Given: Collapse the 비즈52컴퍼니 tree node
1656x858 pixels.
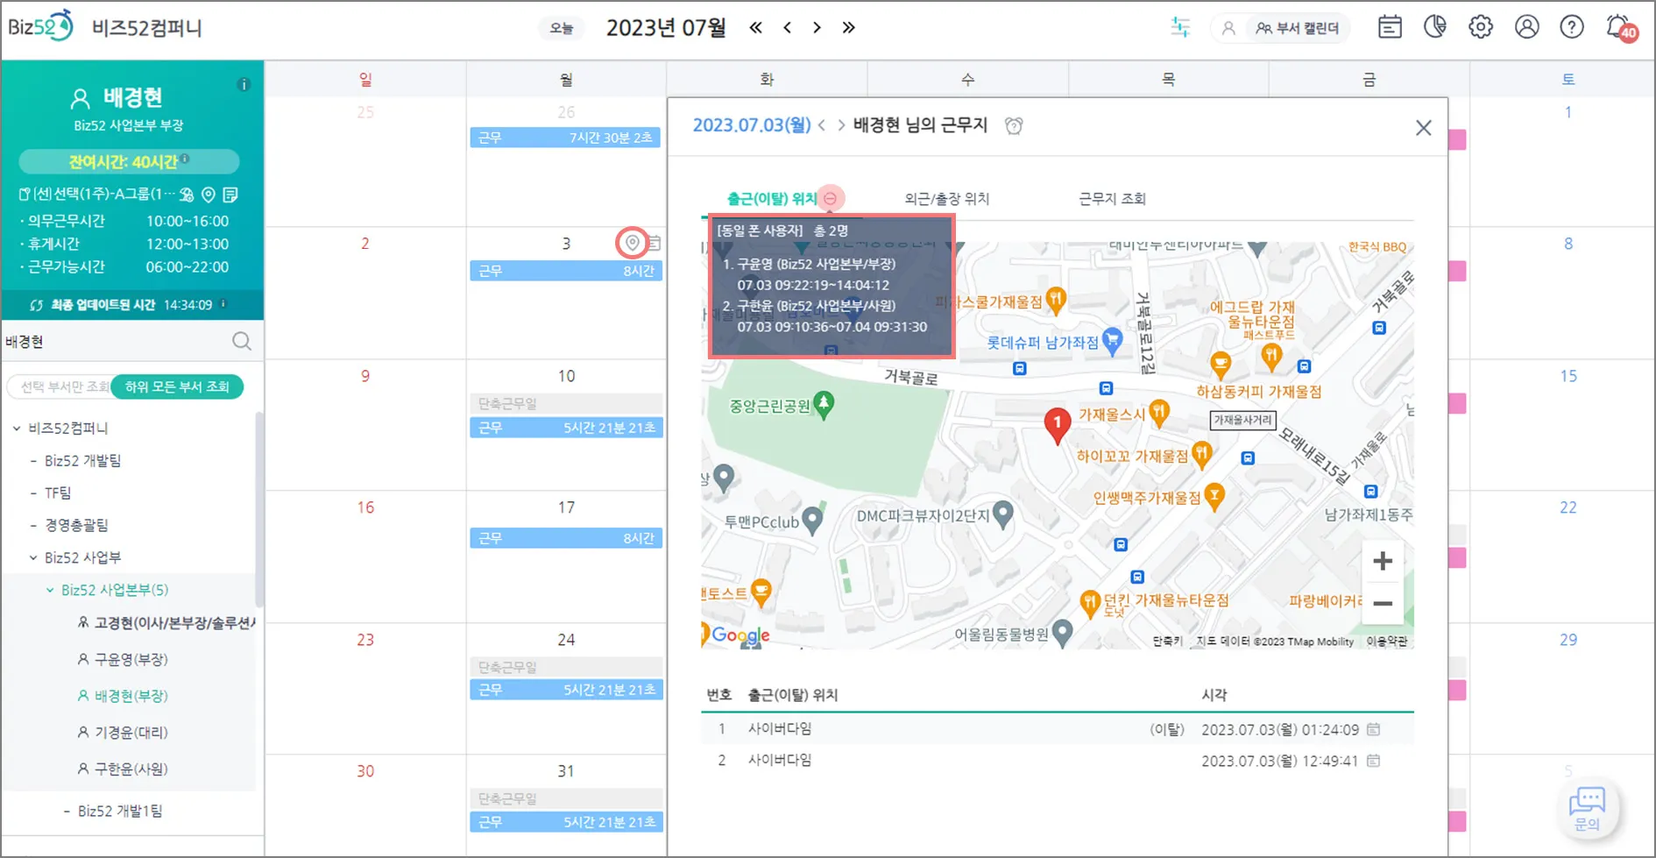Looking at the screenshot, I should click(17, 428).
